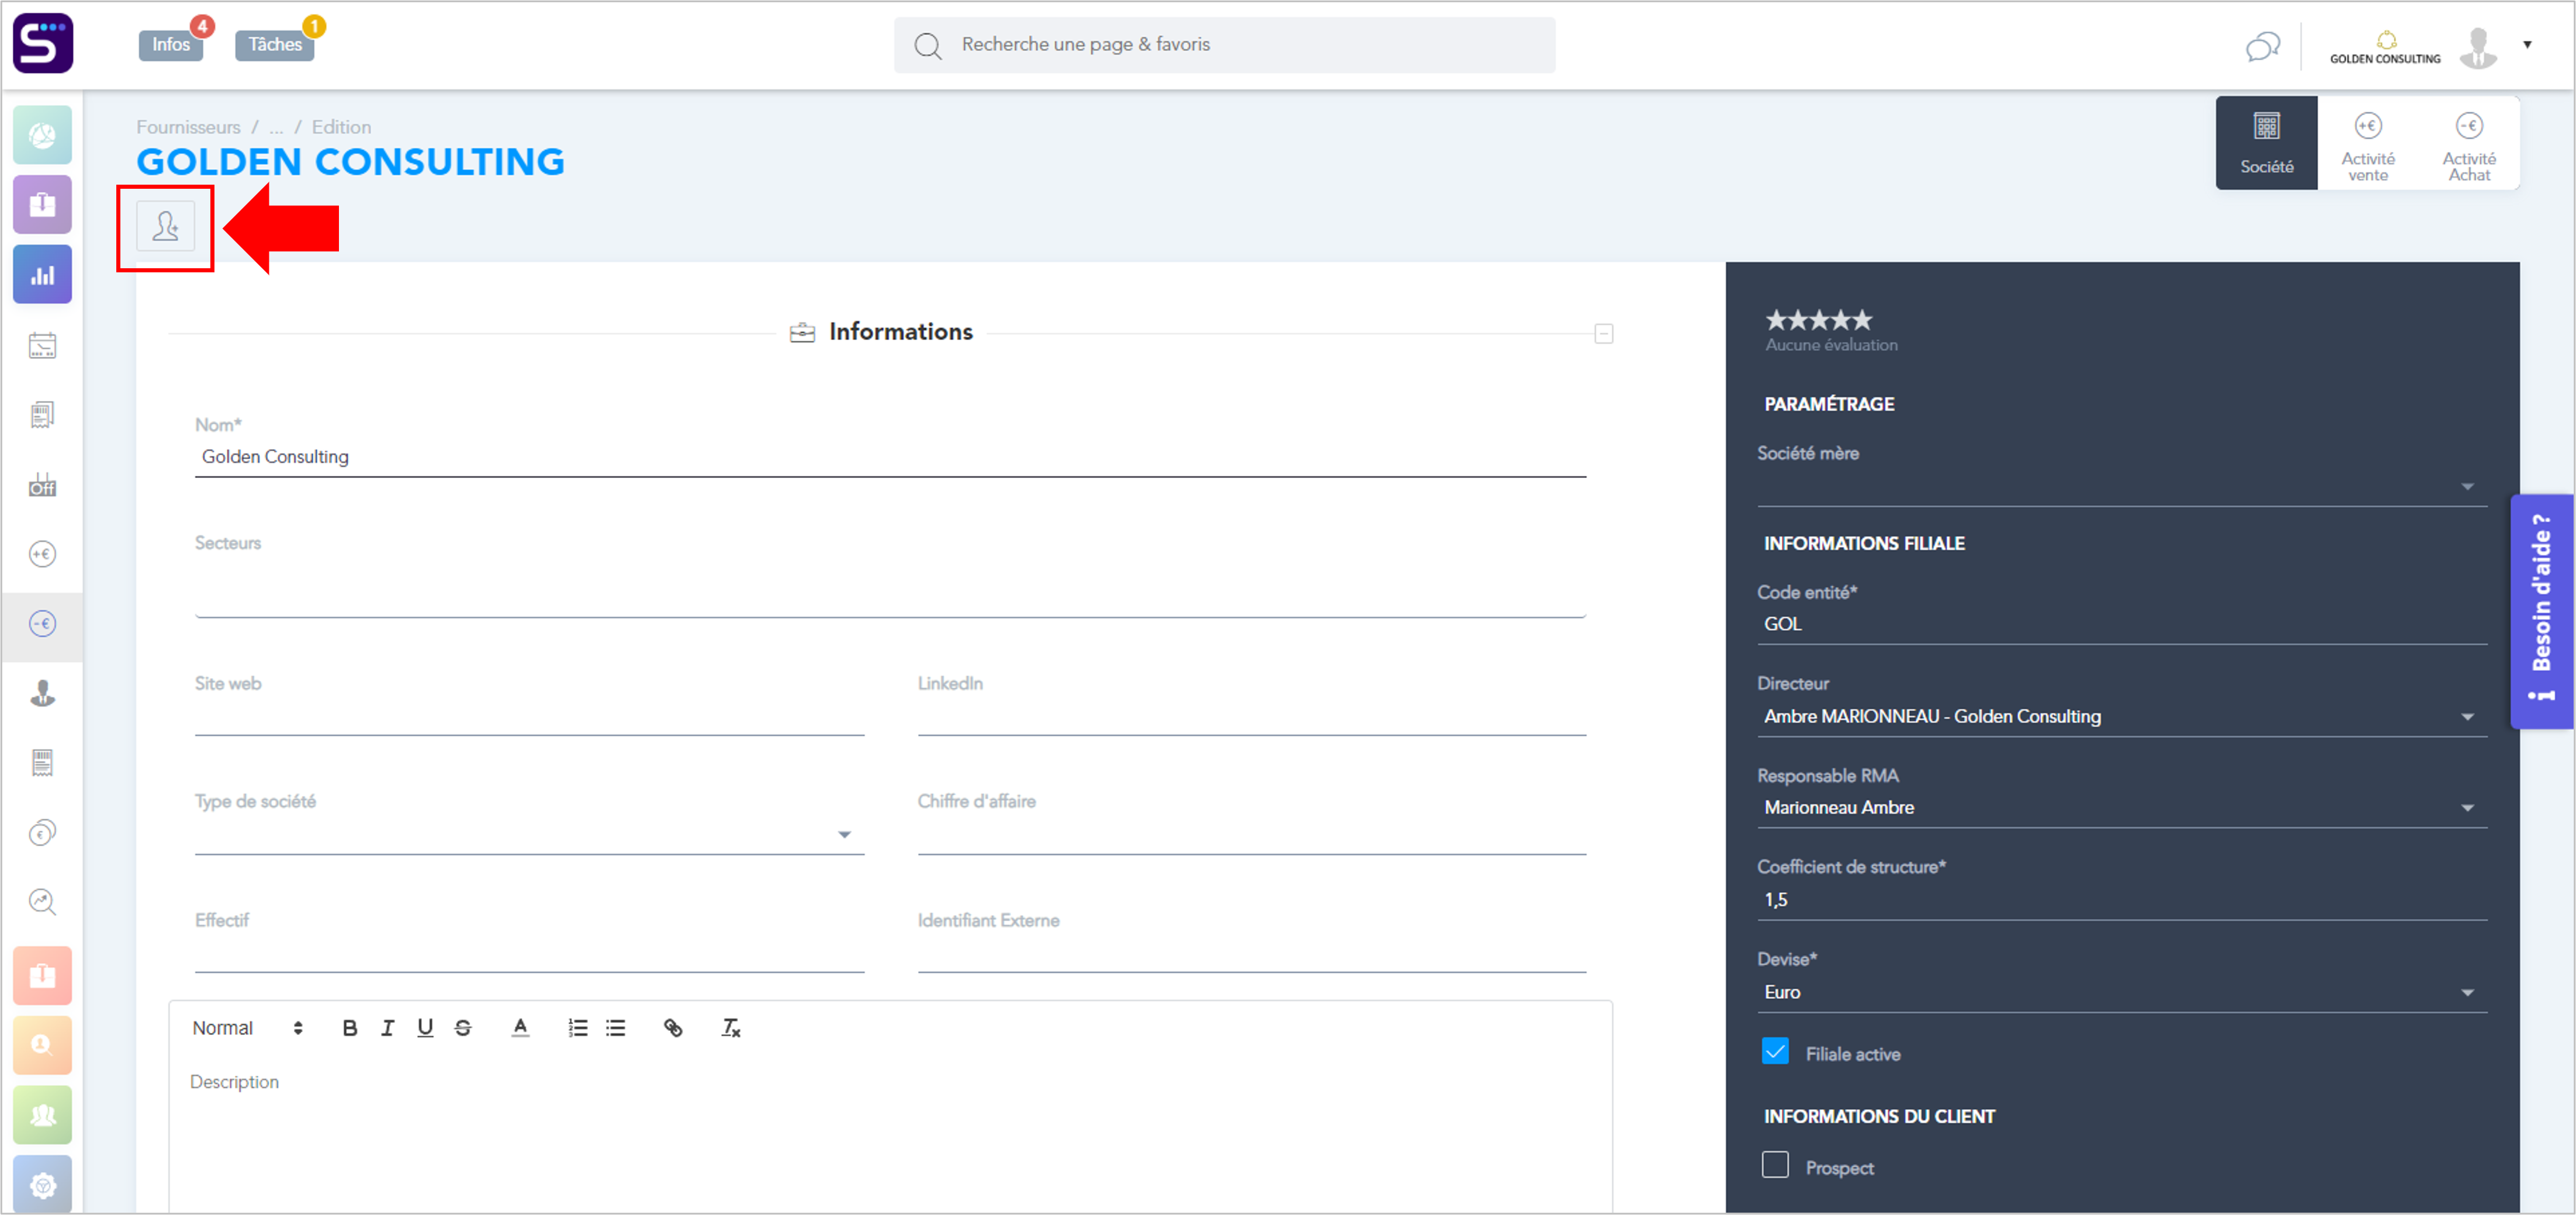The image size is (2576, 1215).
Task: Open the chat bubbles icon
Action: (x=2262, y=46)
